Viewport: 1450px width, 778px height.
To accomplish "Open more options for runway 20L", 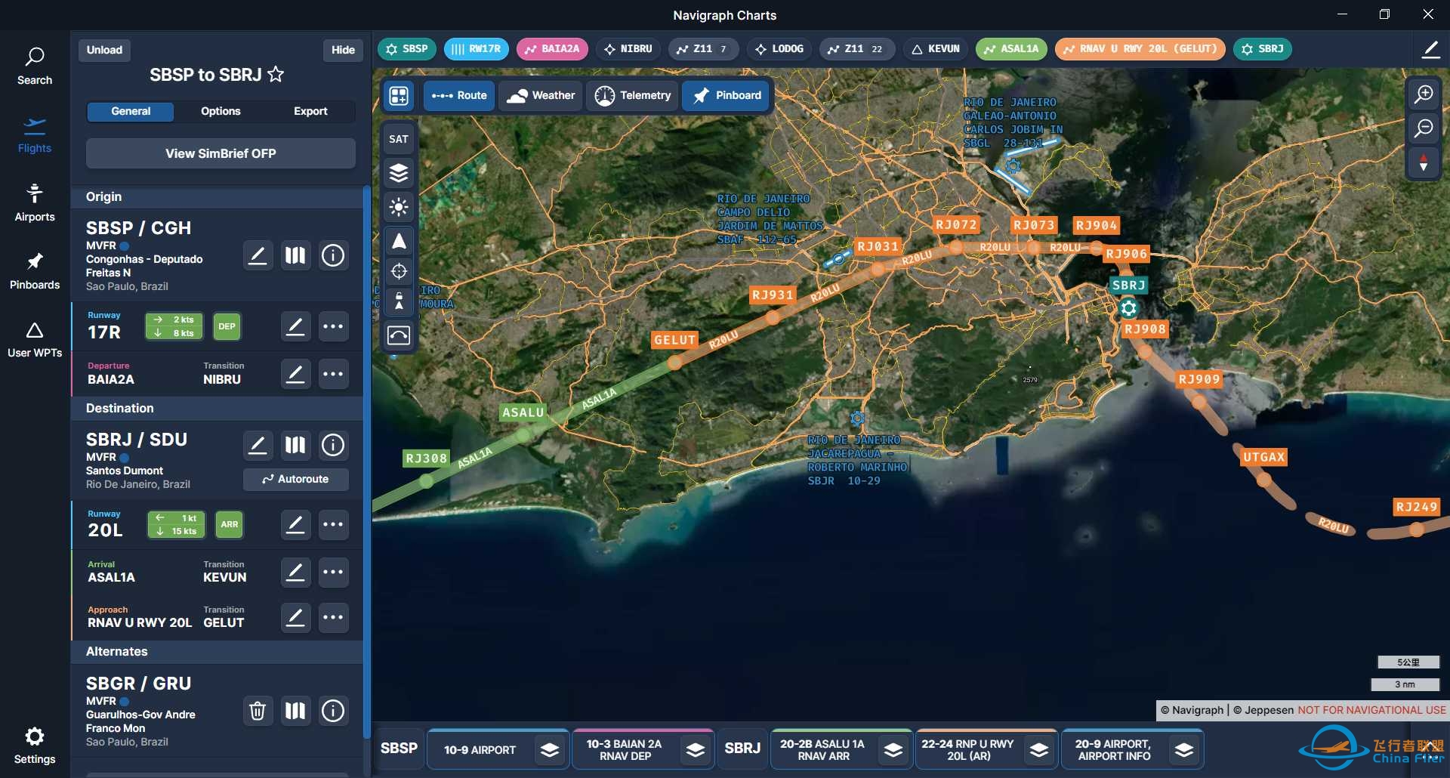I will (333, 524).
